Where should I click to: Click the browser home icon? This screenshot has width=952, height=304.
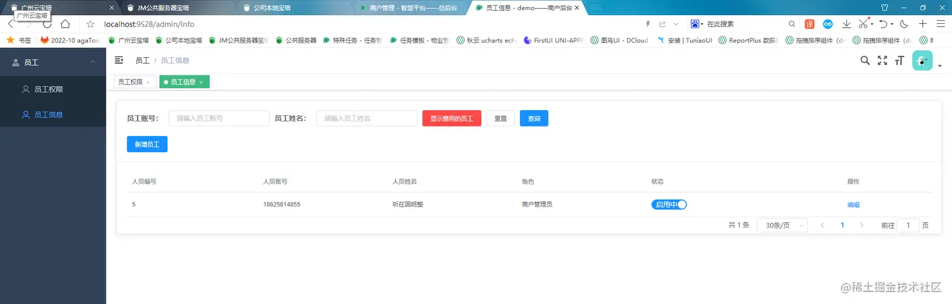click(65, 24)
